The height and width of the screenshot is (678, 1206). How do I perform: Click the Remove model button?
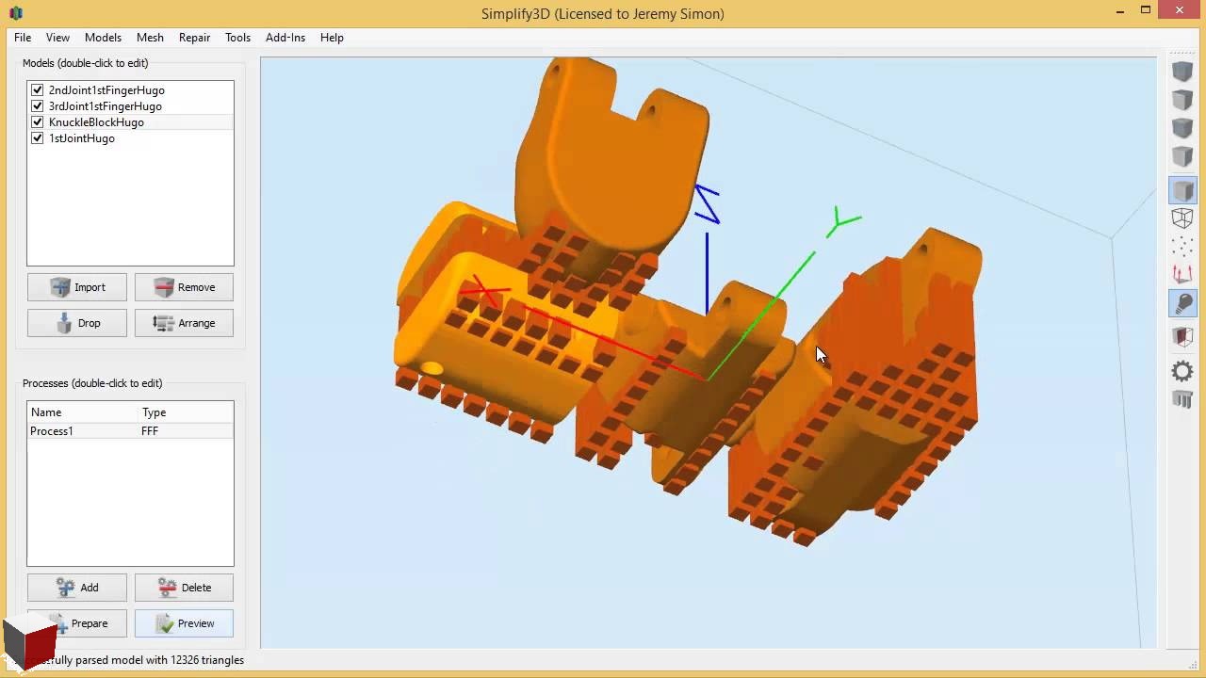click(184, 287)
